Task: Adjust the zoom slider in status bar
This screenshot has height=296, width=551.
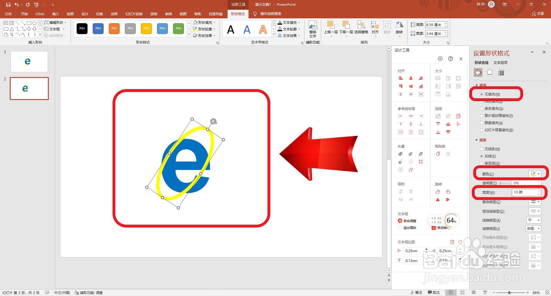Action: (x=509, y=293)
